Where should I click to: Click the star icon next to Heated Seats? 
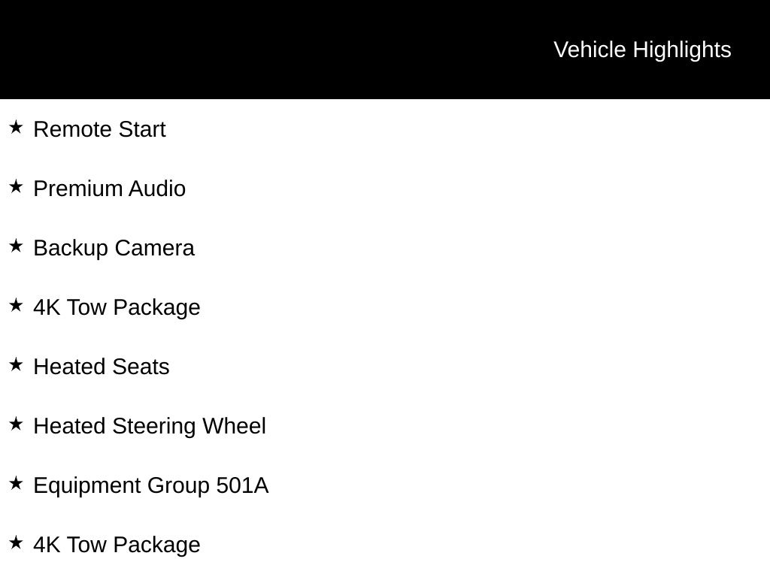coord(16,364)
